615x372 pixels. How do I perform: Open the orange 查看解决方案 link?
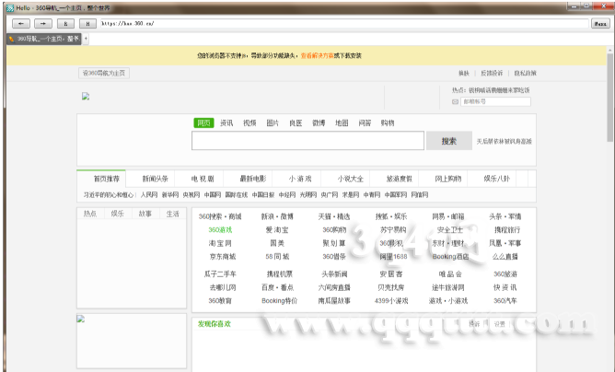tap(317, 56)
